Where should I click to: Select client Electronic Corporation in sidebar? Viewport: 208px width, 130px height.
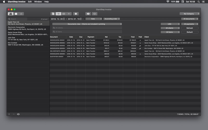[x=28, y=28]
